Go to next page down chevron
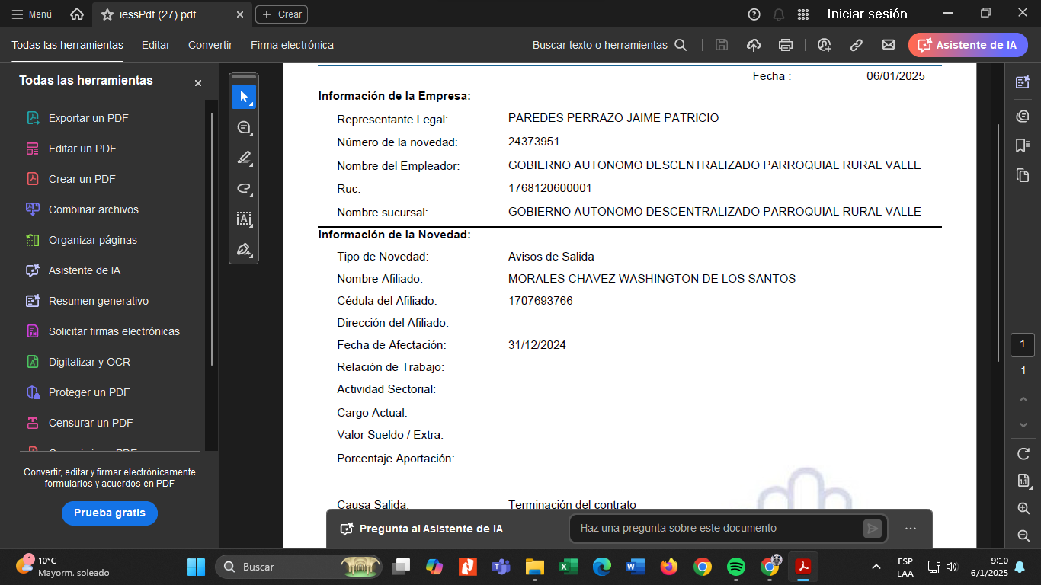 click(1023, 424)
